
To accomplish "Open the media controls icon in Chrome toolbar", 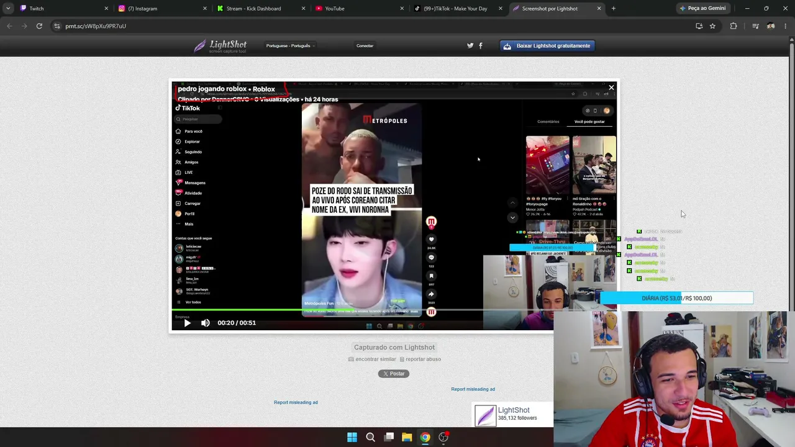I will coord(755,26).
